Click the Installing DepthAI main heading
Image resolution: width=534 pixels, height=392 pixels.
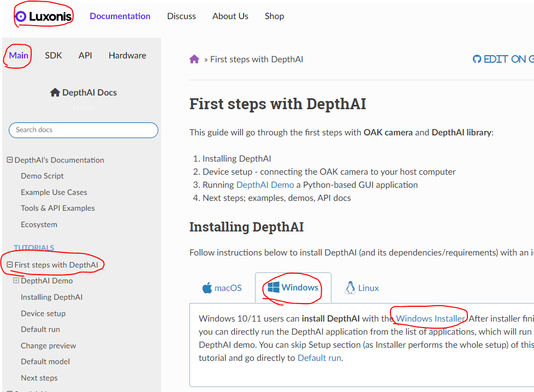[247, 227]
